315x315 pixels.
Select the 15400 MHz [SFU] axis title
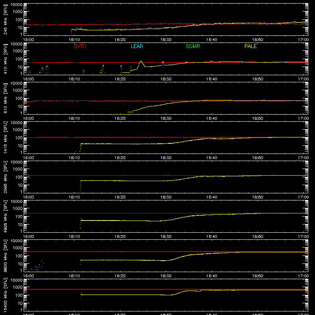click(6, 295)
